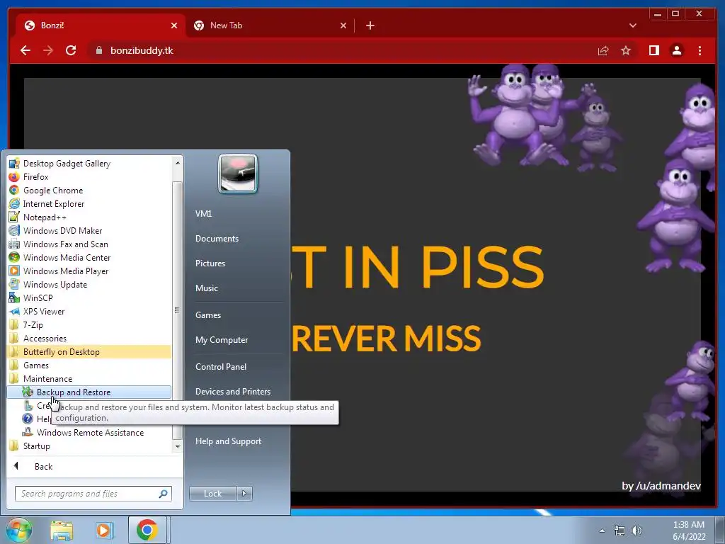Viewport: 725px width, 544px height.
Task: Open a new tab with plus button
Action: point(370,25)
